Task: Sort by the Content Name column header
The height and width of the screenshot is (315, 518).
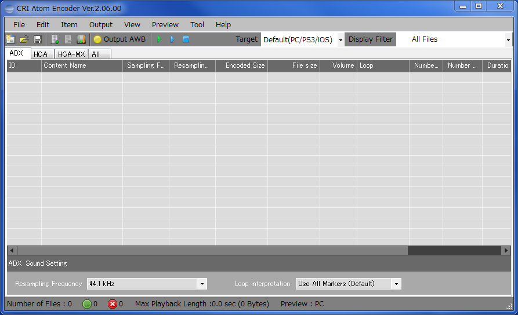Action: [82, 65]
